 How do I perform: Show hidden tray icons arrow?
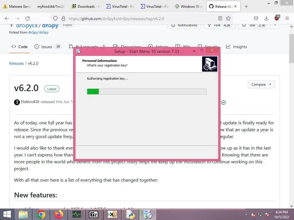click(246, 215)
